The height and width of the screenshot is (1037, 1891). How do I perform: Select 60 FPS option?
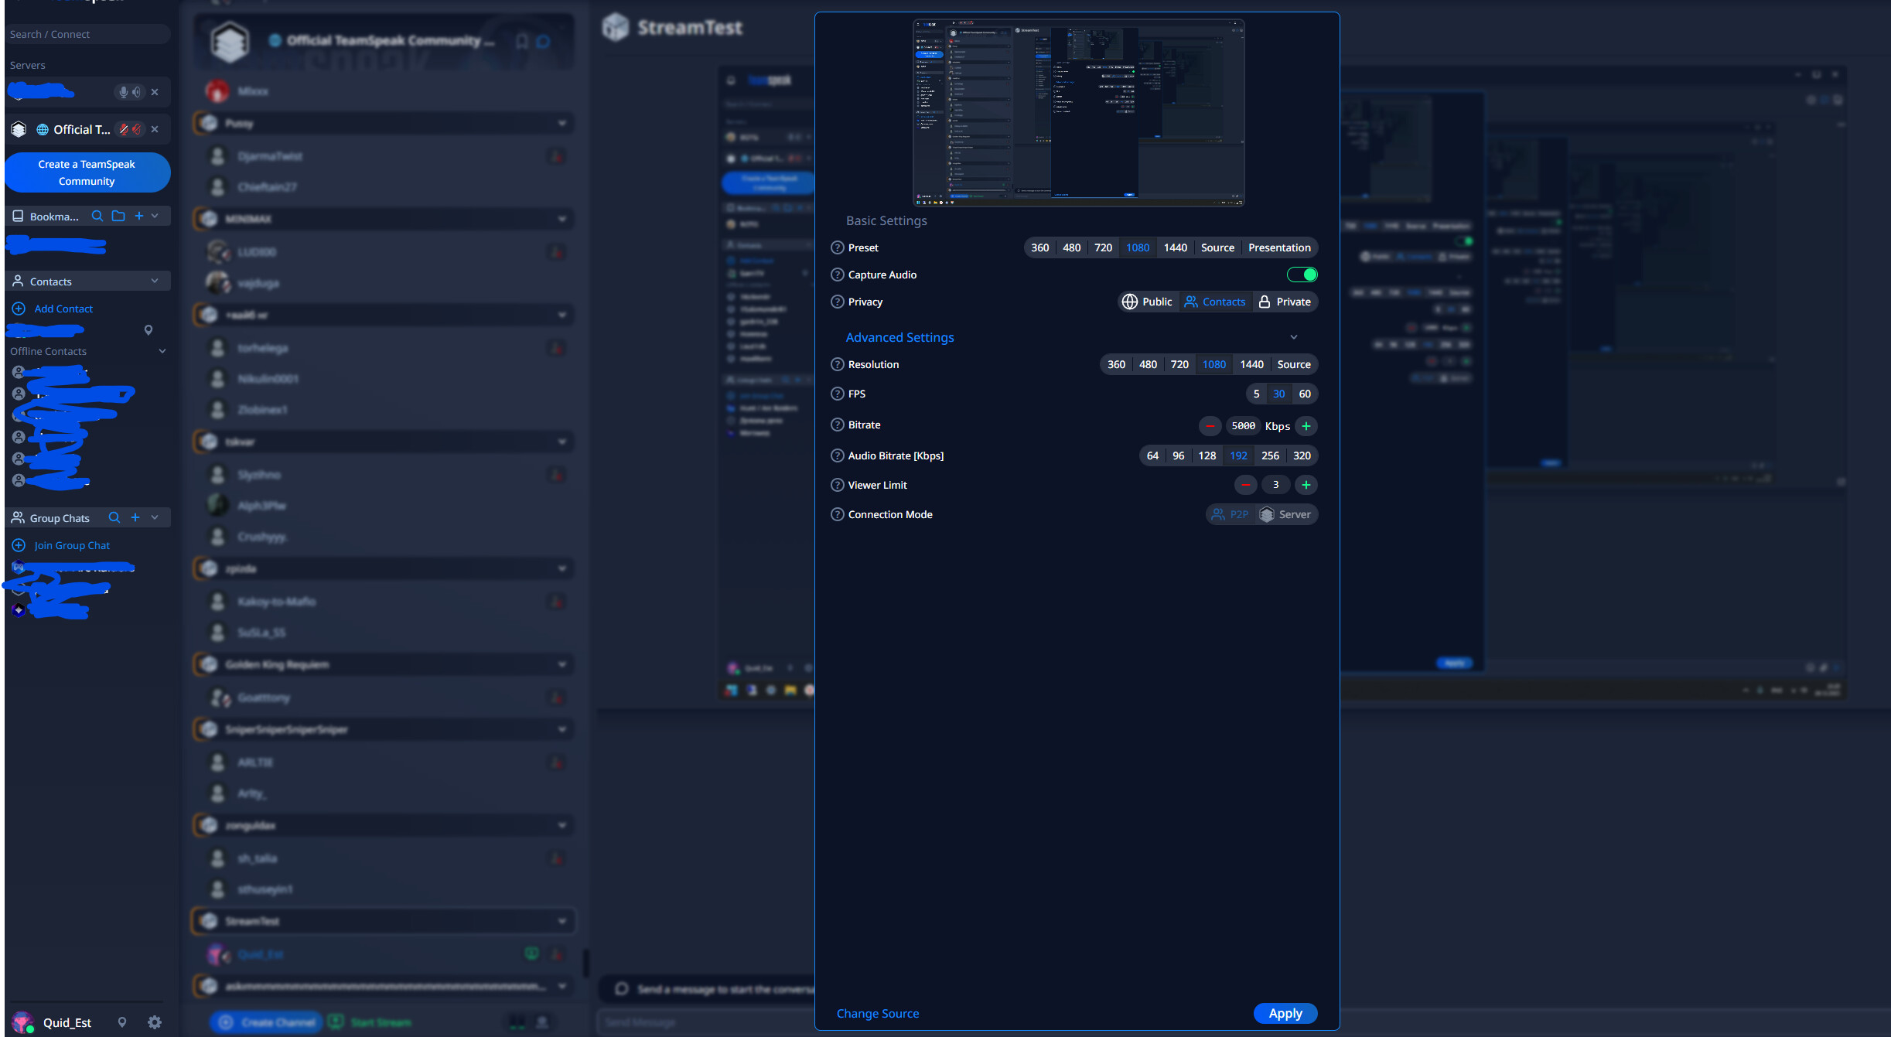(x=1305, y=394)
